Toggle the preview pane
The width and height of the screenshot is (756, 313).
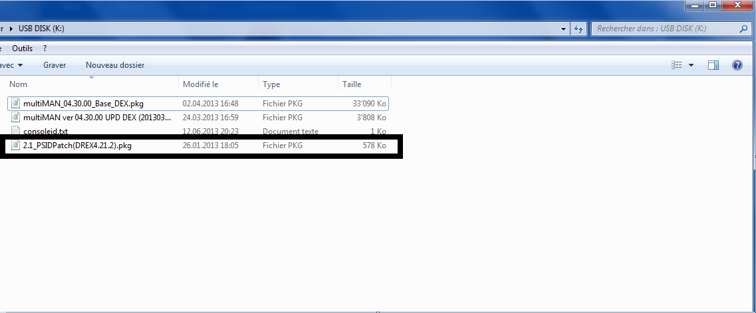[x=713, y=65]
